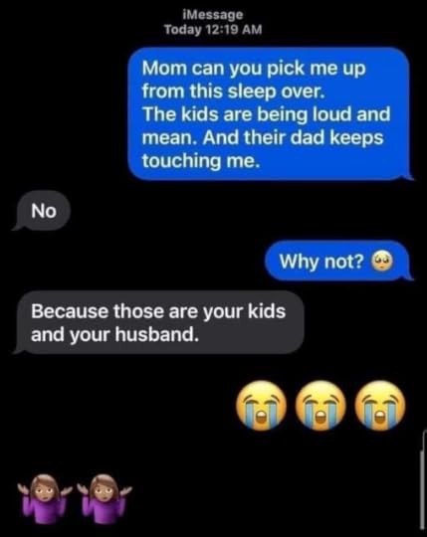427x537 pixels.
Task: Select the first woman shrugging emoji
Action: 45,498
